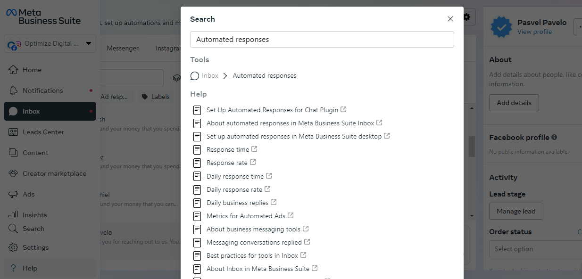The height and width of the screenshot is (279, 582).
Task: Click the info icon beside Facebook profile
Action: 554,137
